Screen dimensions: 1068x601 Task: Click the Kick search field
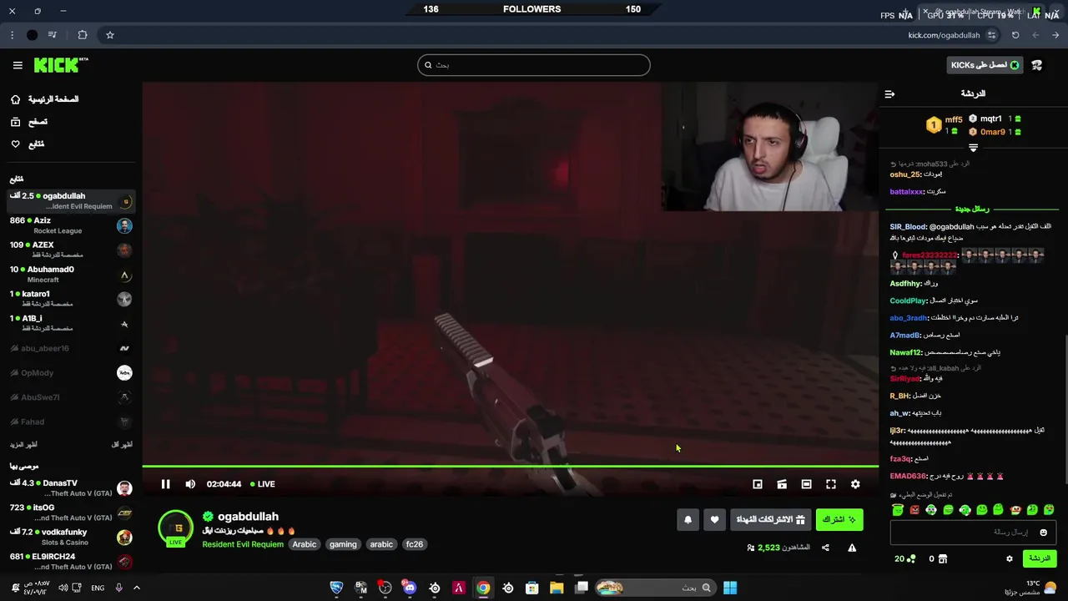click(x=534, y=65)
